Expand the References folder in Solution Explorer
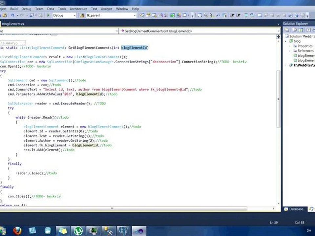Viewport: 315px width, 236px height. [x=290, y=51]
